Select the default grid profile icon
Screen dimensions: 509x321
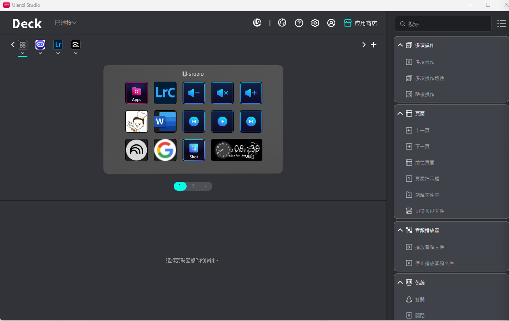tap(23, 45)
